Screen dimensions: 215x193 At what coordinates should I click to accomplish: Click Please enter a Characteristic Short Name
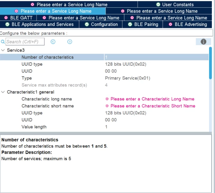(x=153, y=106)
